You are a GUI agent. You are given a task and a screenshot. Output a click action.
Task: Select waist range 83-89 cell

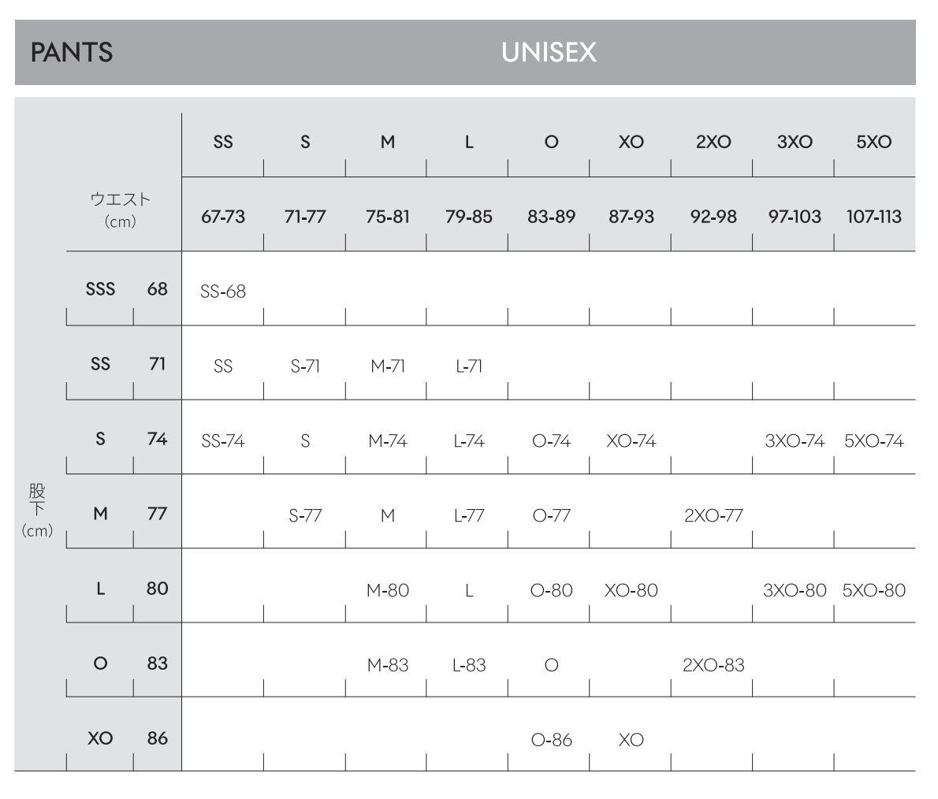[x=551, y=217]
